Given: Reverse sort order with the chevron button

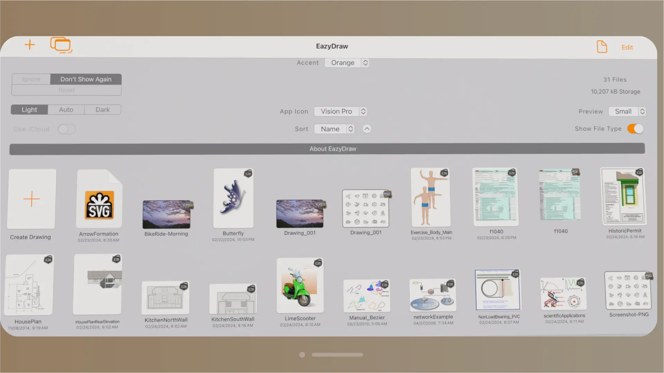Looking at the screenshot, I should 367,128.
